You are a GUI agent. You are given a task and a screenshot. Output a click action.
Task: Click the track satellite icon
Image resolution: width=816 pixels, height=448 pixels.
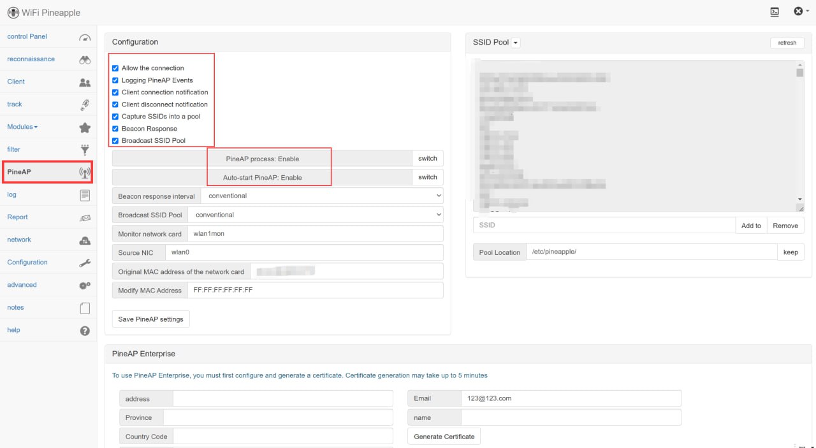tap(85, 105)
